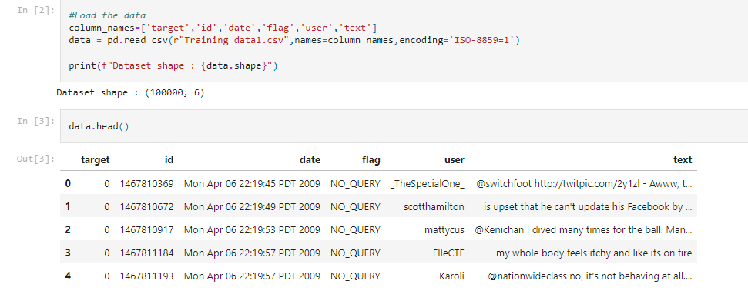Click the tweet starting '@nationwideclass no'

[591, 276]
